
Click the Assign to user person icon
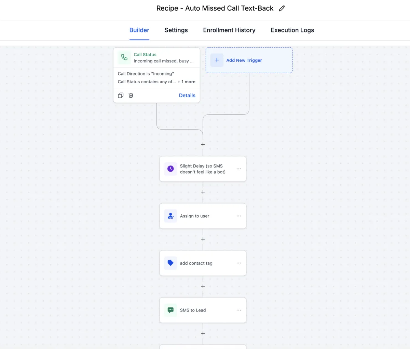(x=170, y=216)
